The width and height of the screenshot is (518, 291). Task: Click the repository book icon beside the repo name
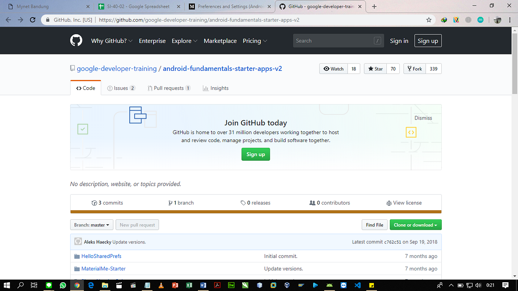pos(72,68)
